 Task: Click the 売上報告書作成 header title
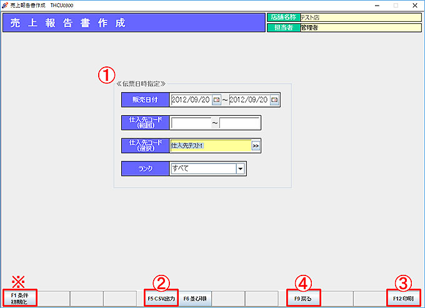pos(68,23)
